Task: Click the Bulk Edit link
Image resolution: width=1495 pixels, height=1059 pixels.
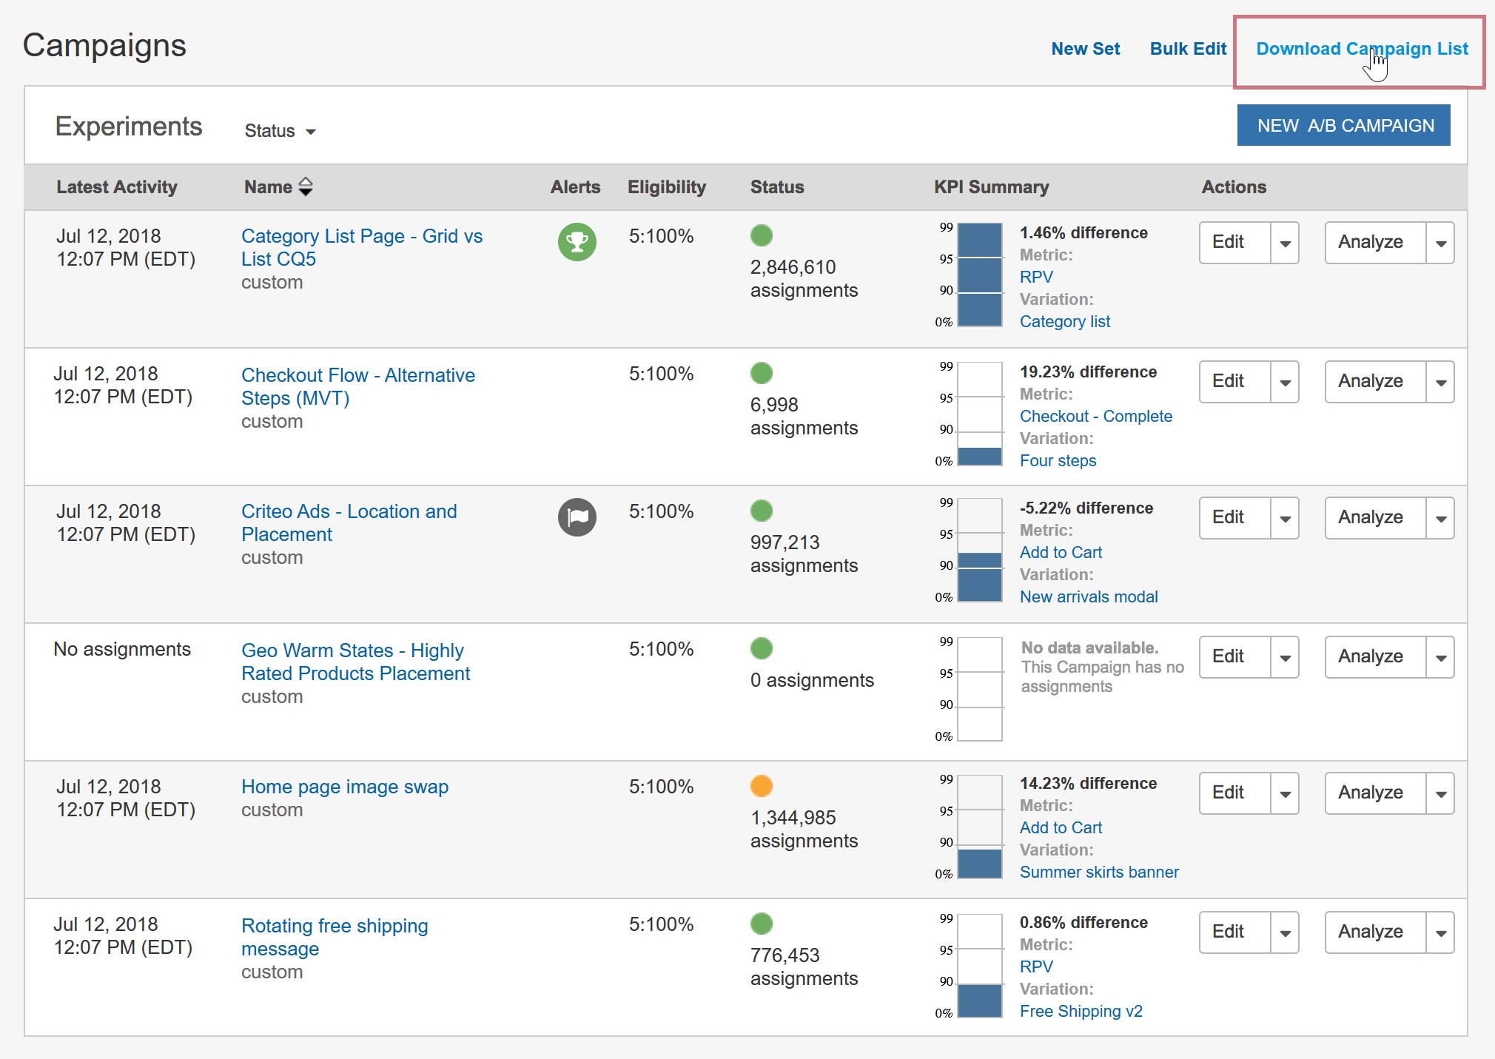Action: [1188, 49]
